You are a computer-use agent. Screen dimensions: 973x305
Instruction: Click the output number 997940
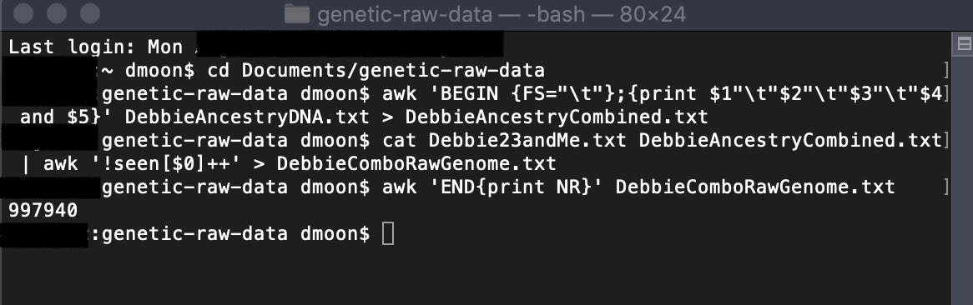tap(43, 211)
